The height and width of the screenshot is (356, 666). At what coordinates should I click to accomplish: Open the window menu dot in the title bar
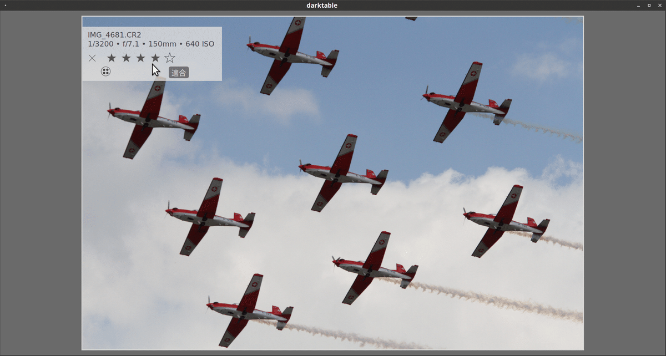pos(5,6)
